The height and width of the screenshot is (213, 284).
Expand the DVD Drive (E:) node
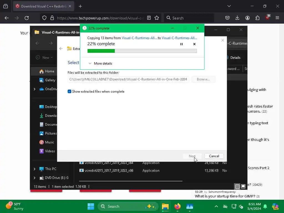(x=34, y=178)
